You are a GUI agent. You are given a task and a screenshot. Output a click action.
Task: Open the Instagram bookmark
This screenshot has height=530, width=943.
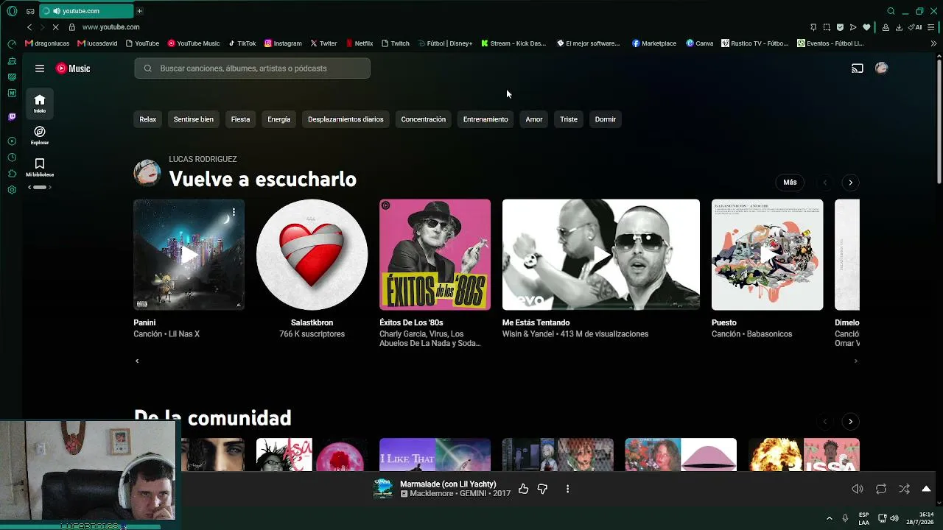pyautogui.click(x=283, y=43)
